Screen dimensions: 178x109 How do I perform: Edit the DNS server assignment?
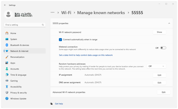pos(159,83)
